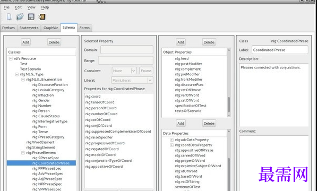
Task: Select Test class in tree
Action: pos(23,64)
